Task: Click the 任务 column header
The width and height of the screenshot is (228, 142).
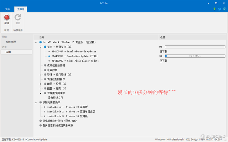Action: point(96,37)
